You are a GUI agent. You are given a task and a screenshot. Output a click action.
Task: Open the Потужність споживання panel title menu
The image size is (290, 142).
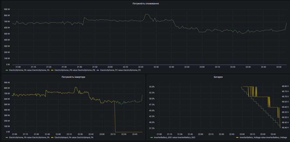click(145, 3)
